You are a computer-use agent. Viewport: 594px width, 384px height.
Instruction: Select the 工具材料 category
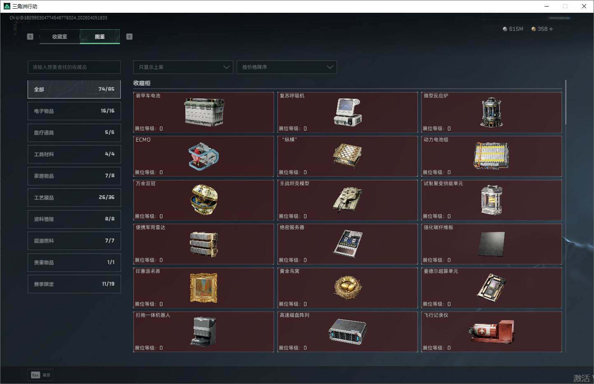(74, 155)
